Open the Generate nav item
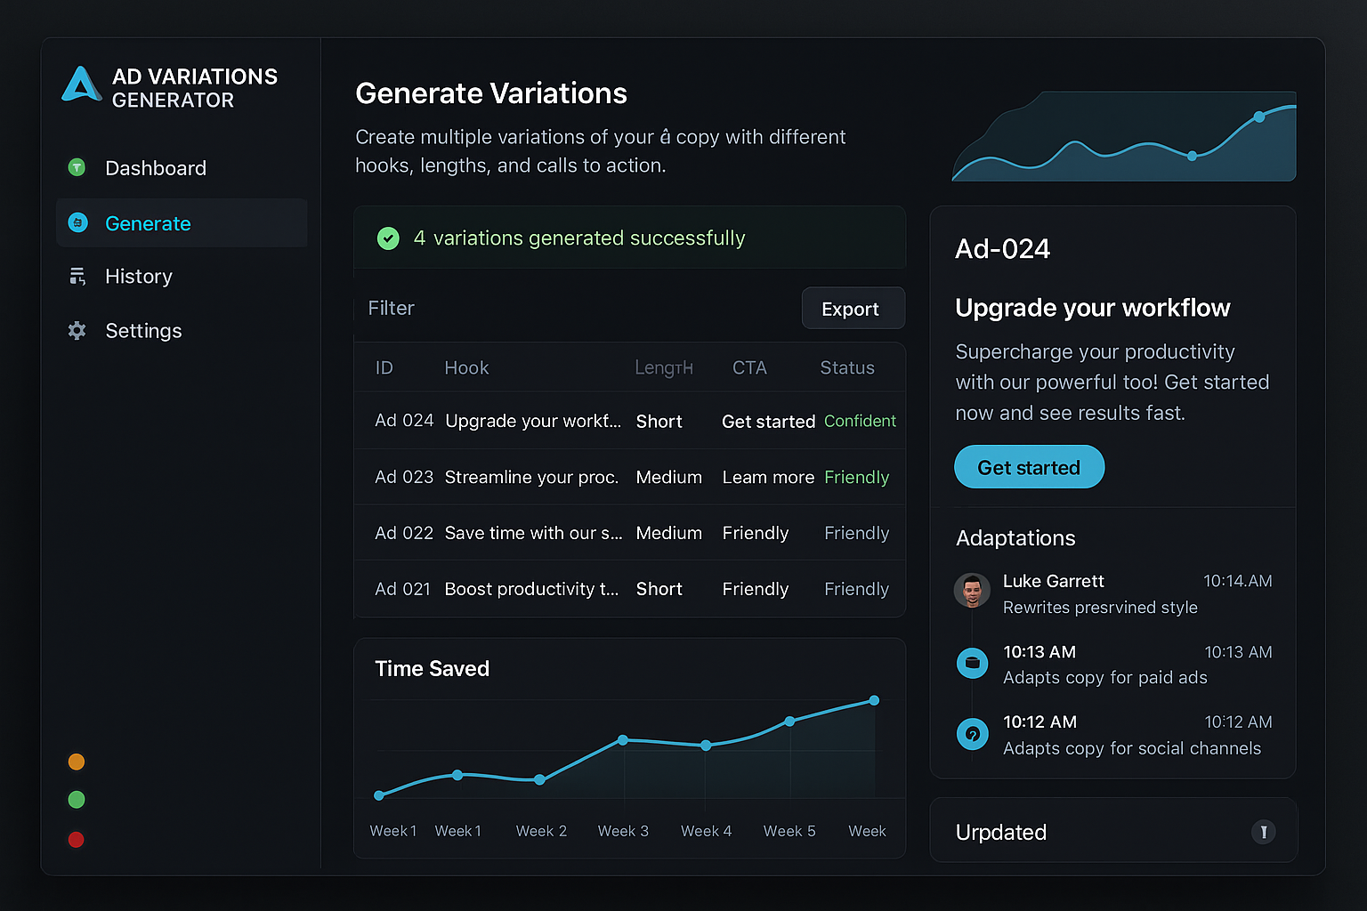This screenshot has width=1367, height=911. coord(148,223)
